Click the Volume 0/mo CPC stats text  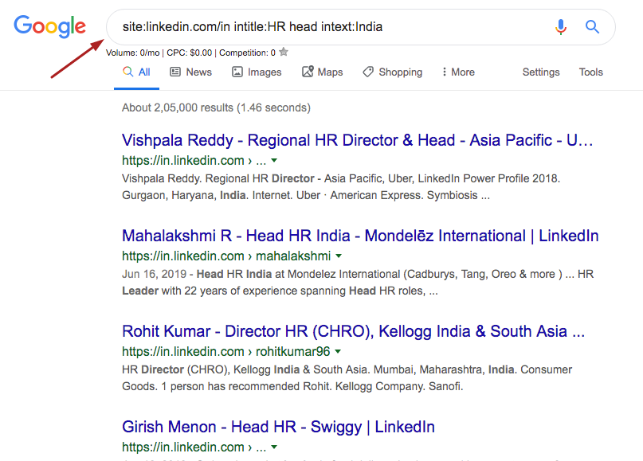tap(190, 53)
